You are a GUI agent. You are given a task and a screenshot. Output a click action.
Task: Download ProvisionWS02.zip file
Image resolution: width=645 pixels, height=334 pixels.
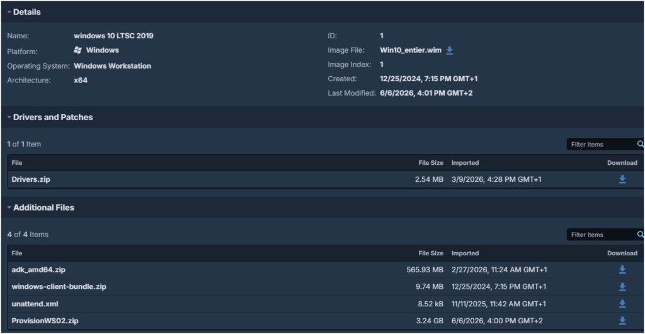point(622,320)
